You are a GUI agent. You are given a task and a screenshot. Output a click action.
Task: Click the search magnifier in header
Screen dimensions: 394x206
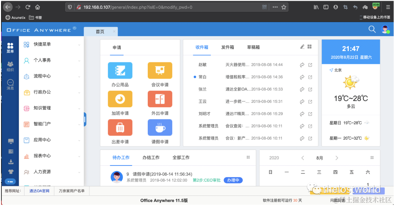coord(372,30)
